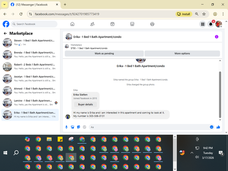
Task: Record a voice clip with microphone icon
Action: 67,127
